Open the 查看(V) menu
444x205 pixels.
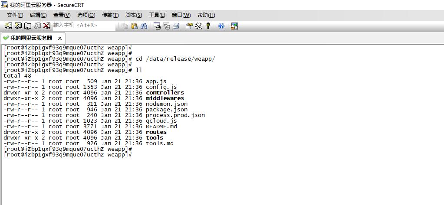click(x=62, y=15)
